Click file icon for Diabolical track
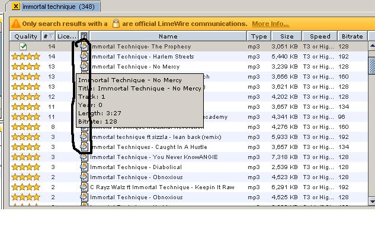This screenshot has width=375, height=227. (84, 167)
